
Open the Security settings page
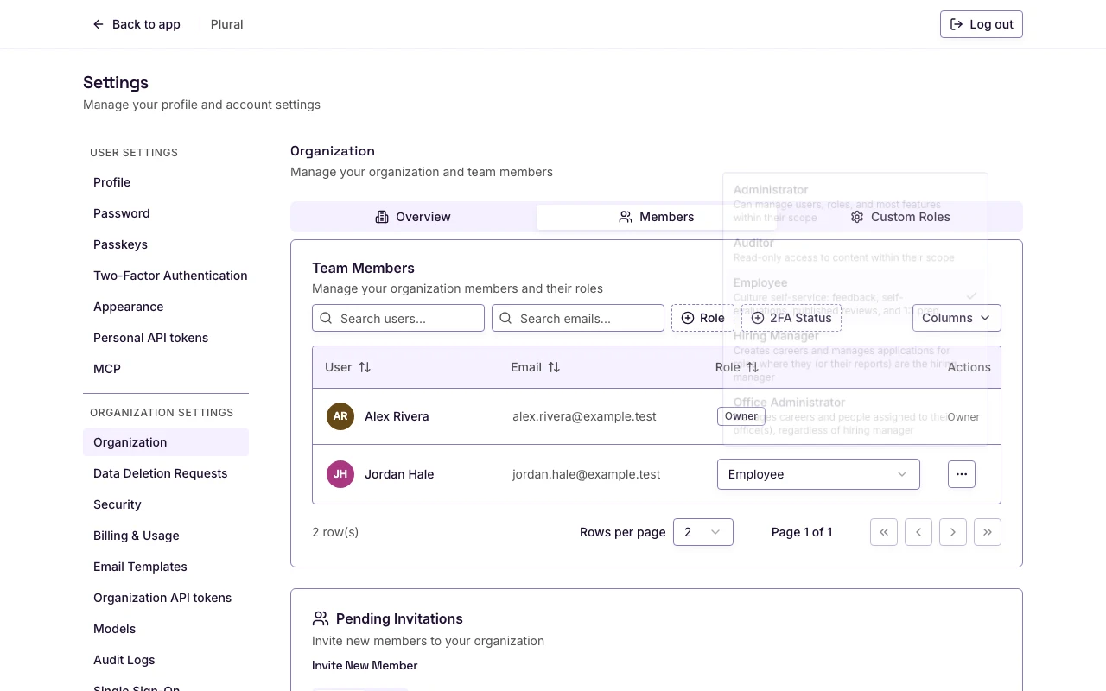tap(166, 504)
